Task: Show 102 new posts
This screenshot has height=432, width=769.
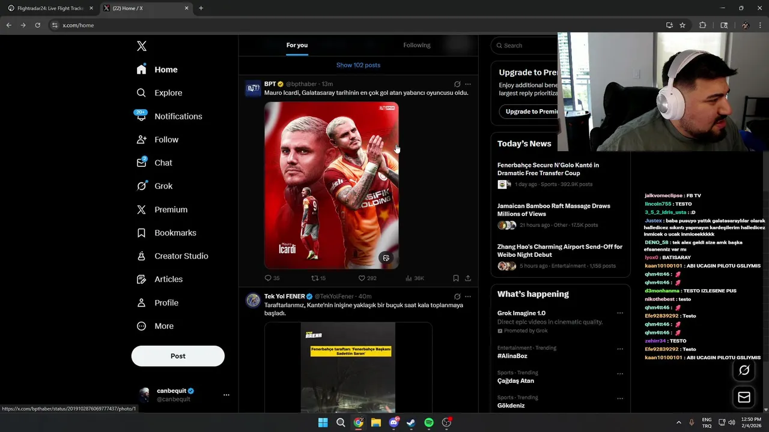Action: tap(358, 65)
